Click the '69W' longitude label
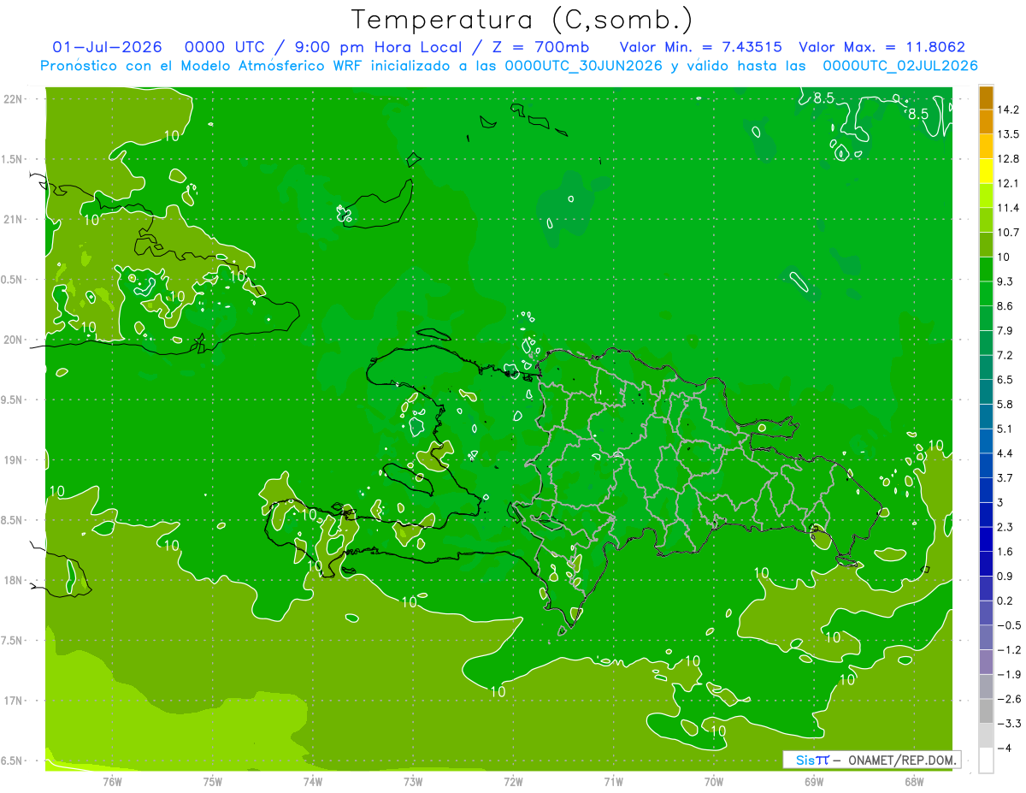The image size is (1026, 793). point(814,781)
